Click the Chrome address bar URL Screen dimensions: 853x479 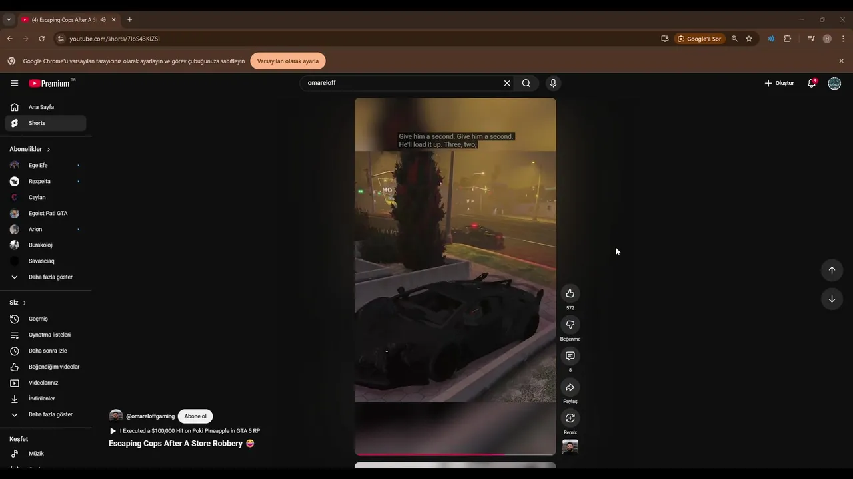pyautogui.click(x=115, y=39)
